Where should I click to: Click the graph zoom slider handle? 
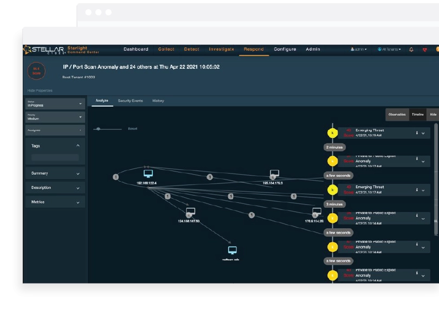pyautogui.click(x=98, y=129)
